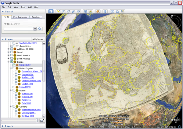
Task: Switch to Sky planet icon
Action: (x=98, y=12)
